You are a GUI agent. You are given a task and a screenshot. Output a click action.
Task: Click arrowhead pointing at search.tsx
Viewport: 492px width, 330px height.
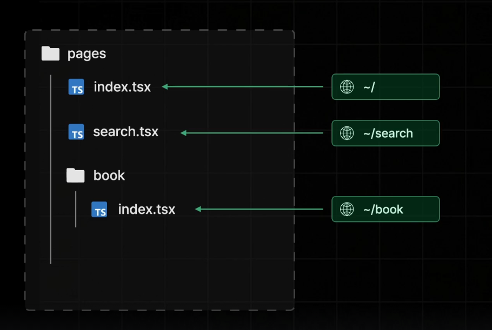(184, 133)
